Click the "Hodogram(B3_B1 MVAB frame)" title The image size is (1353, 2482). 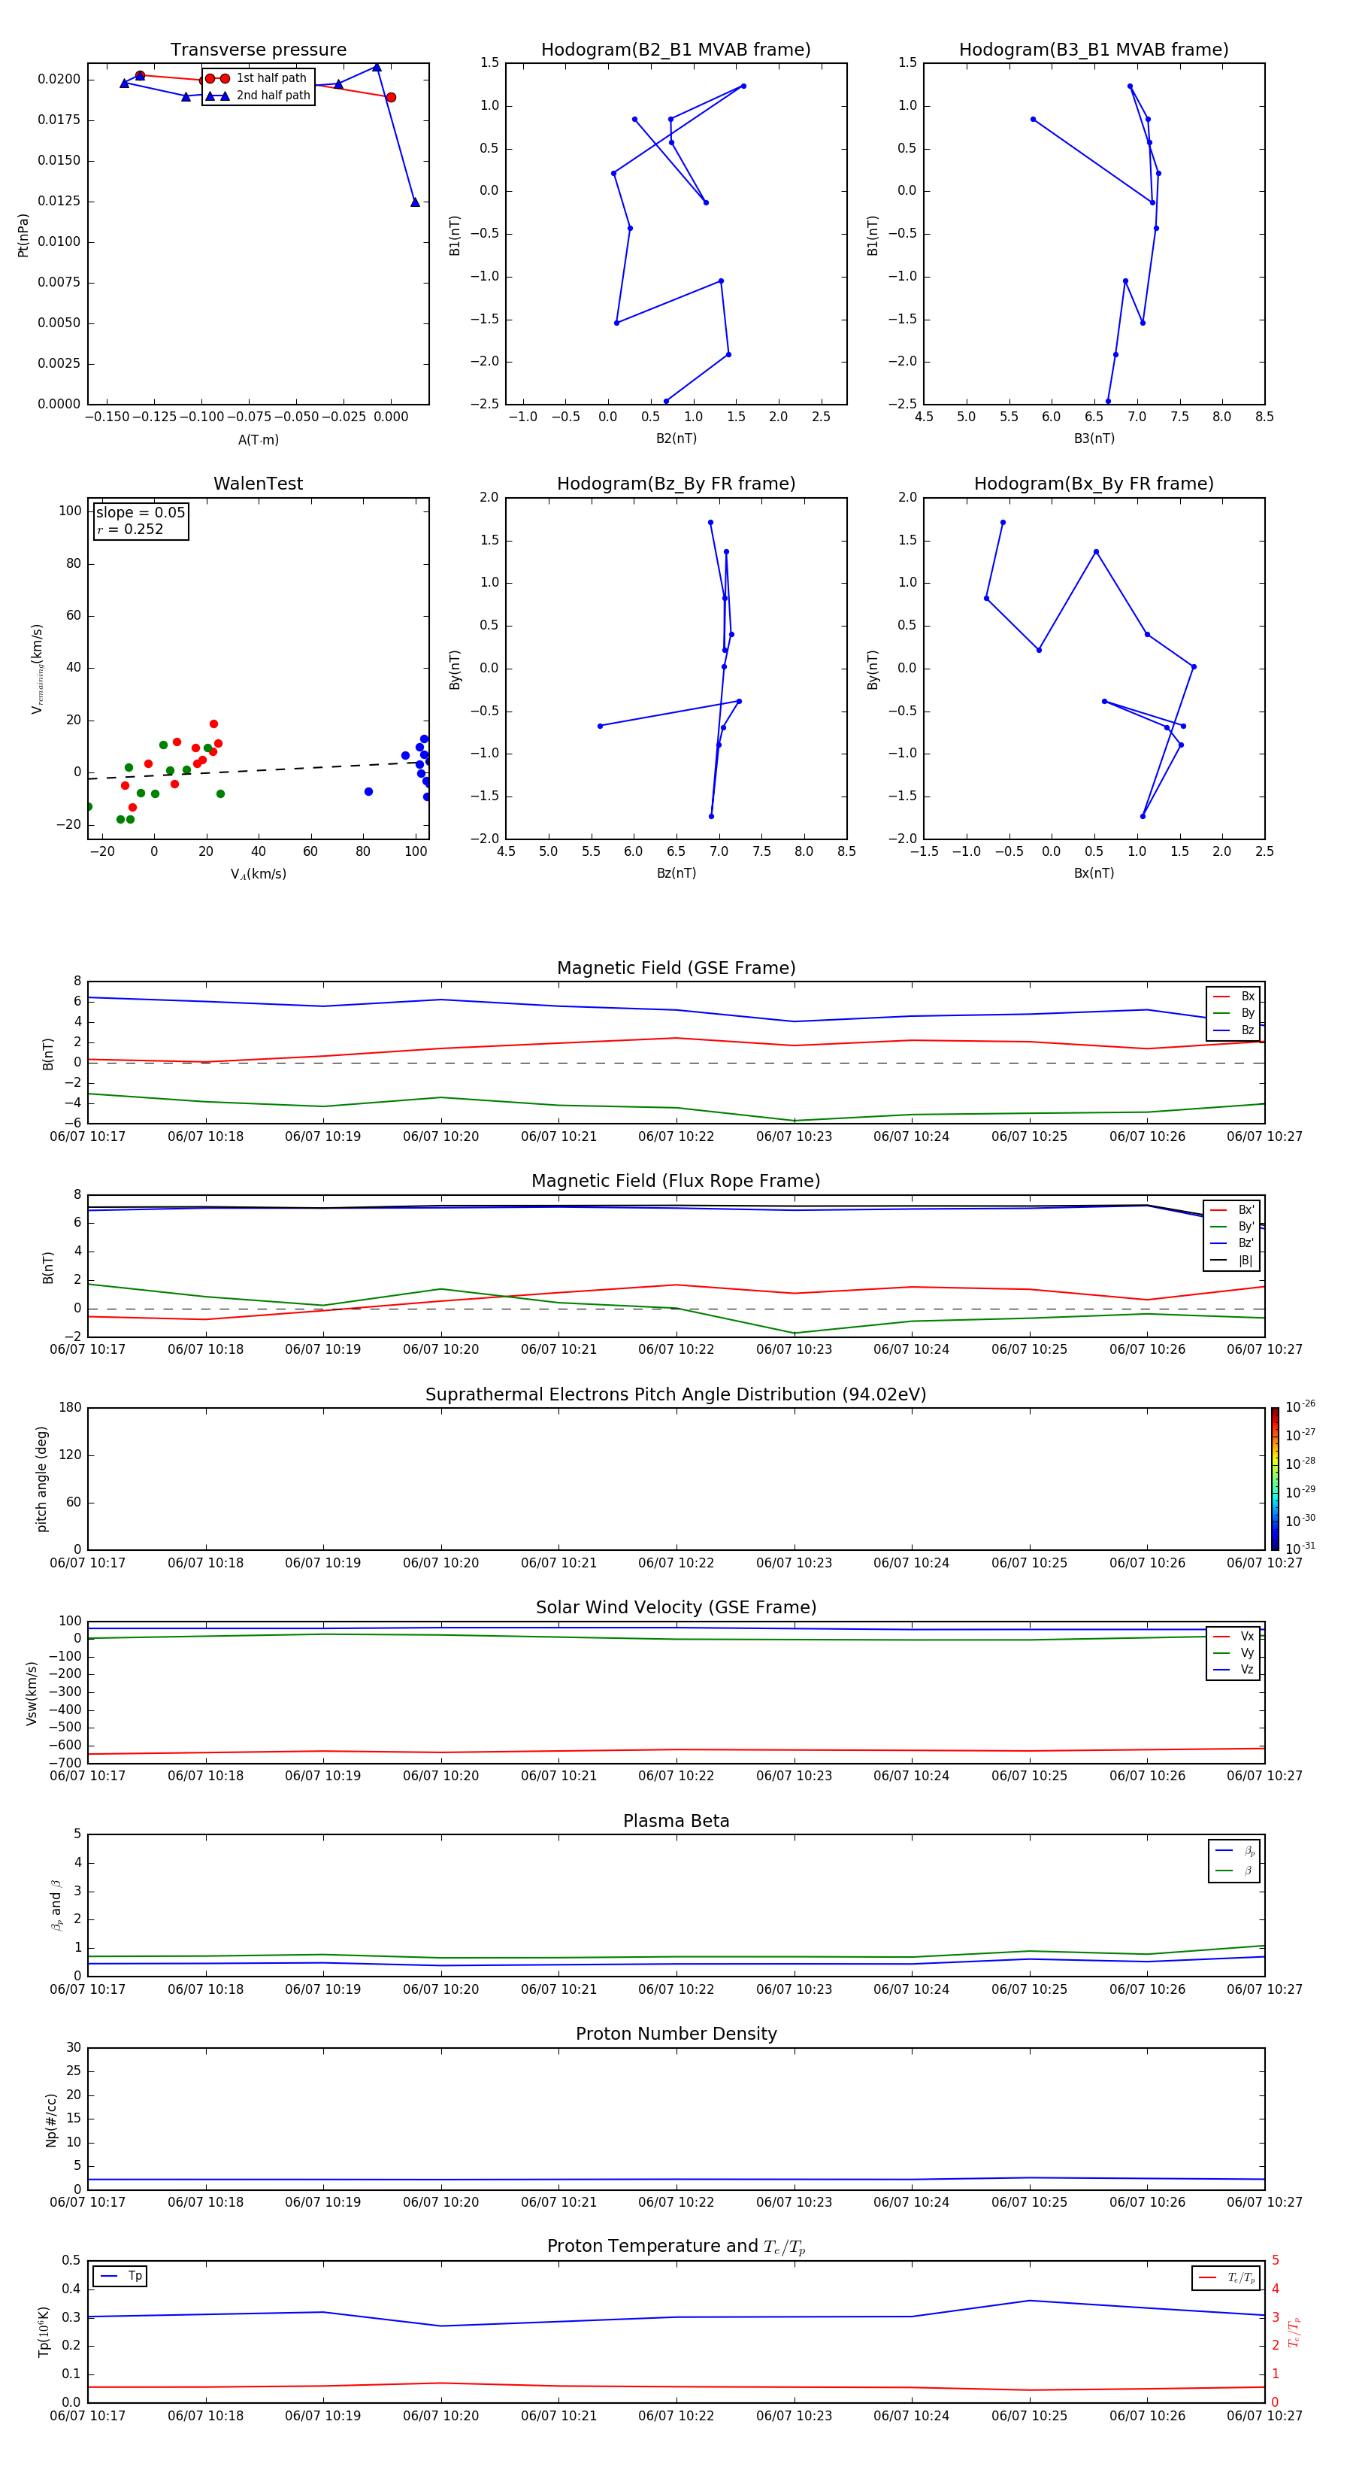[1094, 50]
